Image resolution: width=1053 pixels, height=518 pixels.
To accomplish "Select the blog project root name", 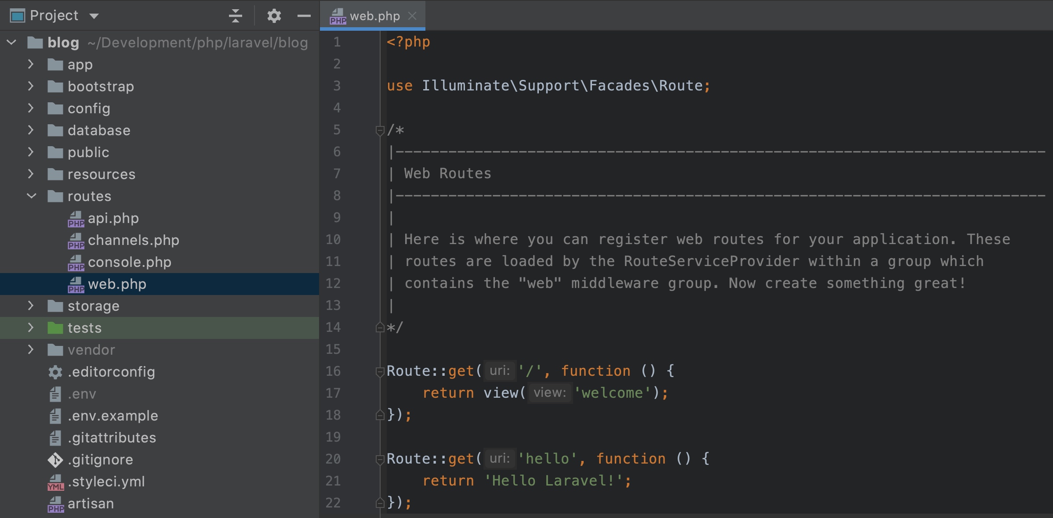I will (63, 43).
